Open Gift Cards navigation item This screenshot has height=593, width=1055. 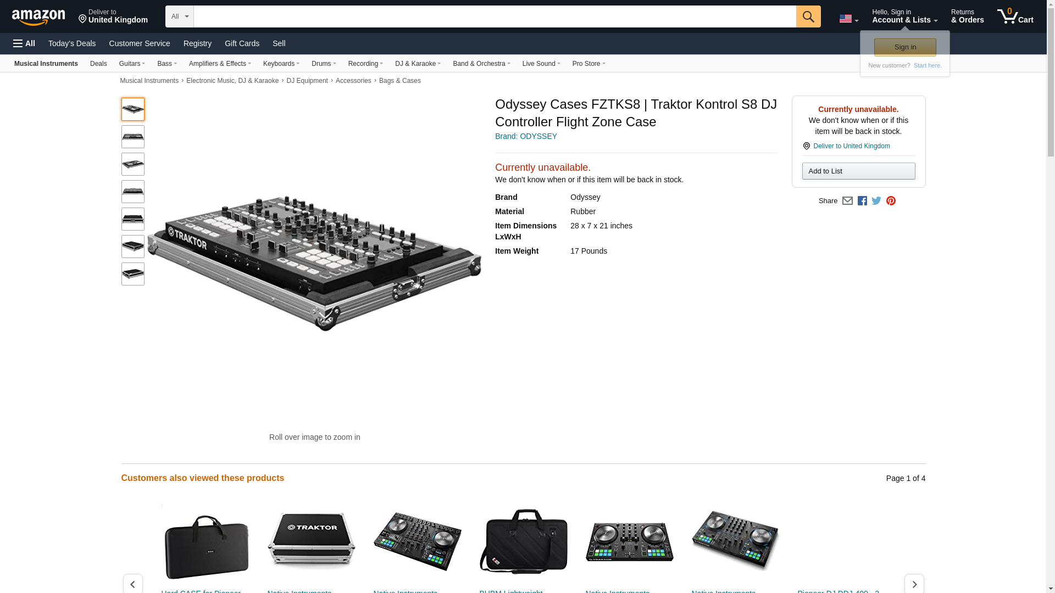pyautogui.click(x=242, y=43)
